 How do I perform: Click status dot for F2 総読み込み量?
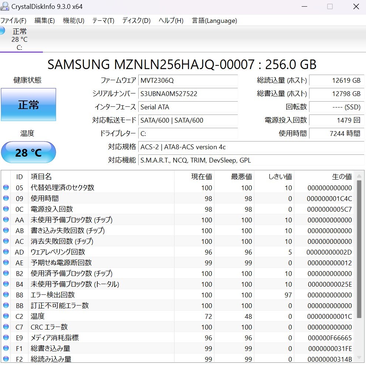click(x=6, y=359)
